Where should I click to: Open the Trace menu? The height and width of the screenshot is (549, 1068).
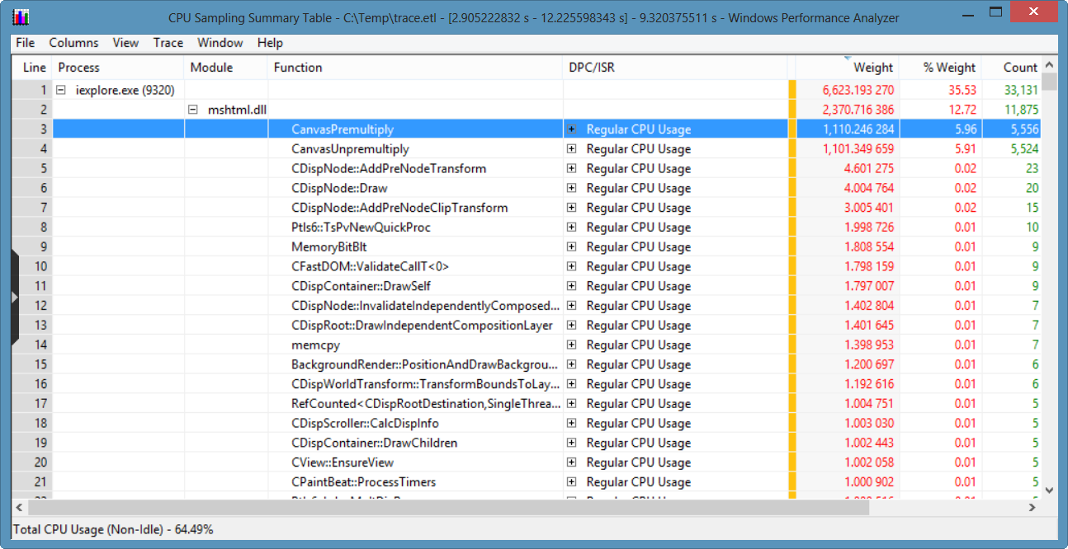coord(168,43)
